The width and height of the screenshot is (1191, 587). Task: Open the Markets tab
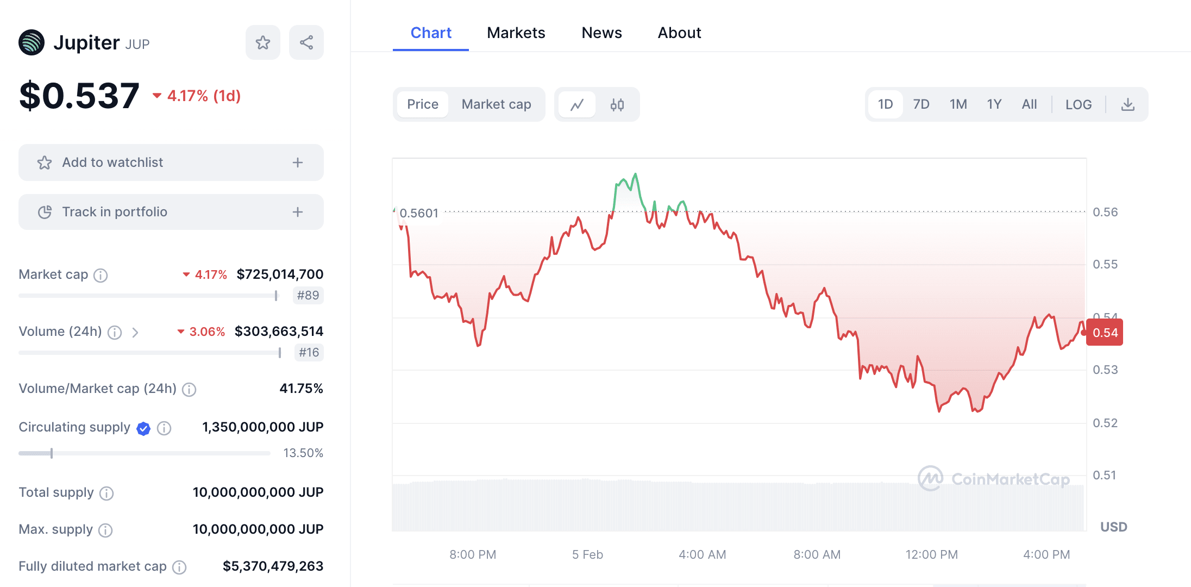point(516,33)
